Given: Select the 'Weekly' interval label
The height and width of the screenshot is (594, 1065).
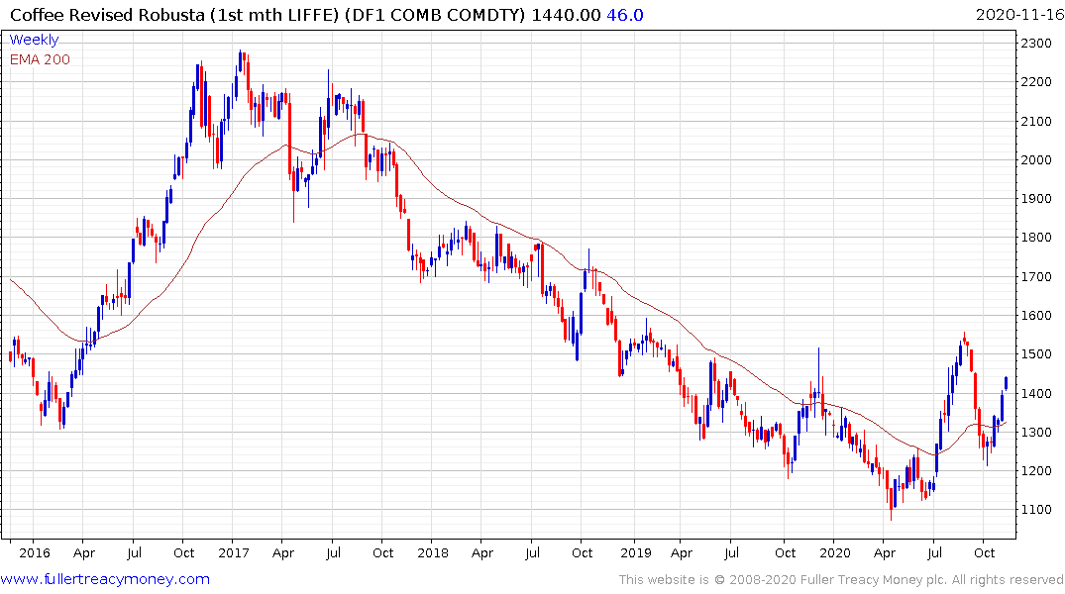Looking at the screenshot, I should tap(34, 40).
